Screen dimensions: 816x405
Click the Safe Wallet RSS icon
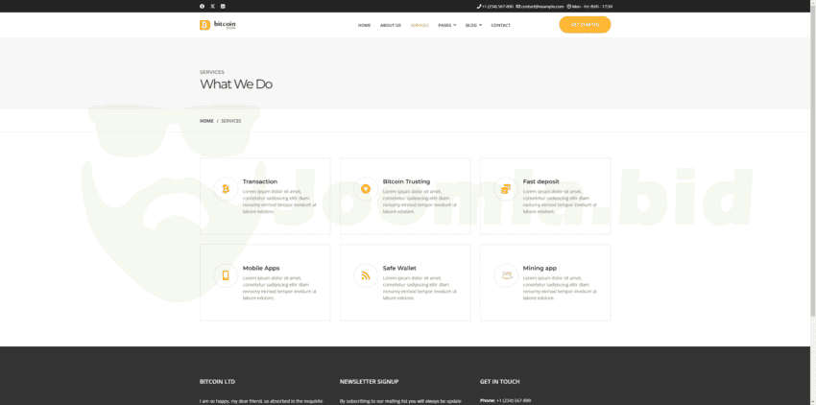pos(366,275)
